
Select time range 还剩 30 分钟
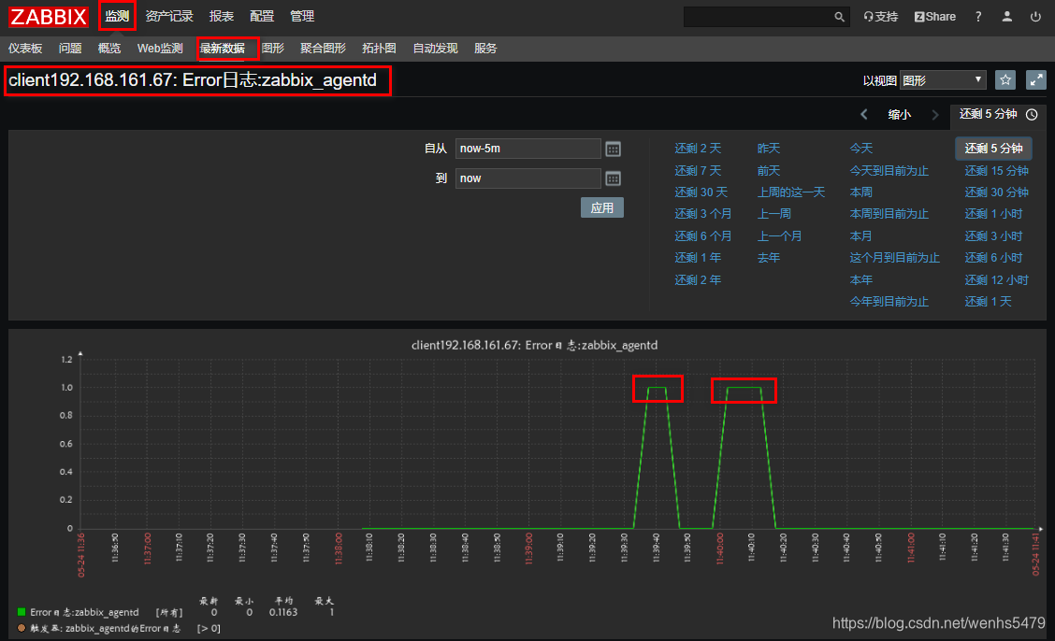pyautogui.click(x=996, y=192)
